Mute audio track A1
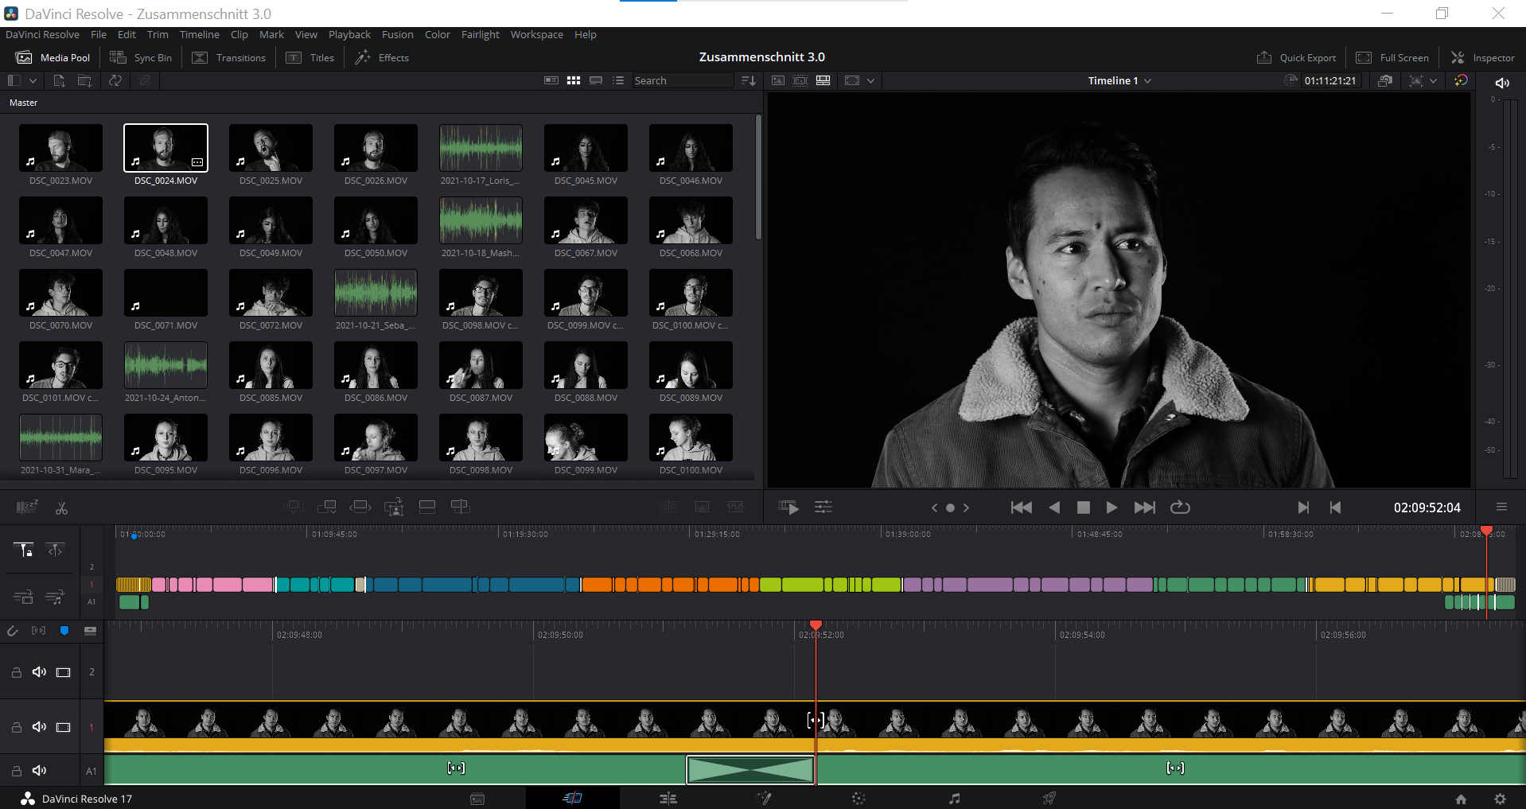This screenshot has height=809, width=1526. tap(39, 770)
